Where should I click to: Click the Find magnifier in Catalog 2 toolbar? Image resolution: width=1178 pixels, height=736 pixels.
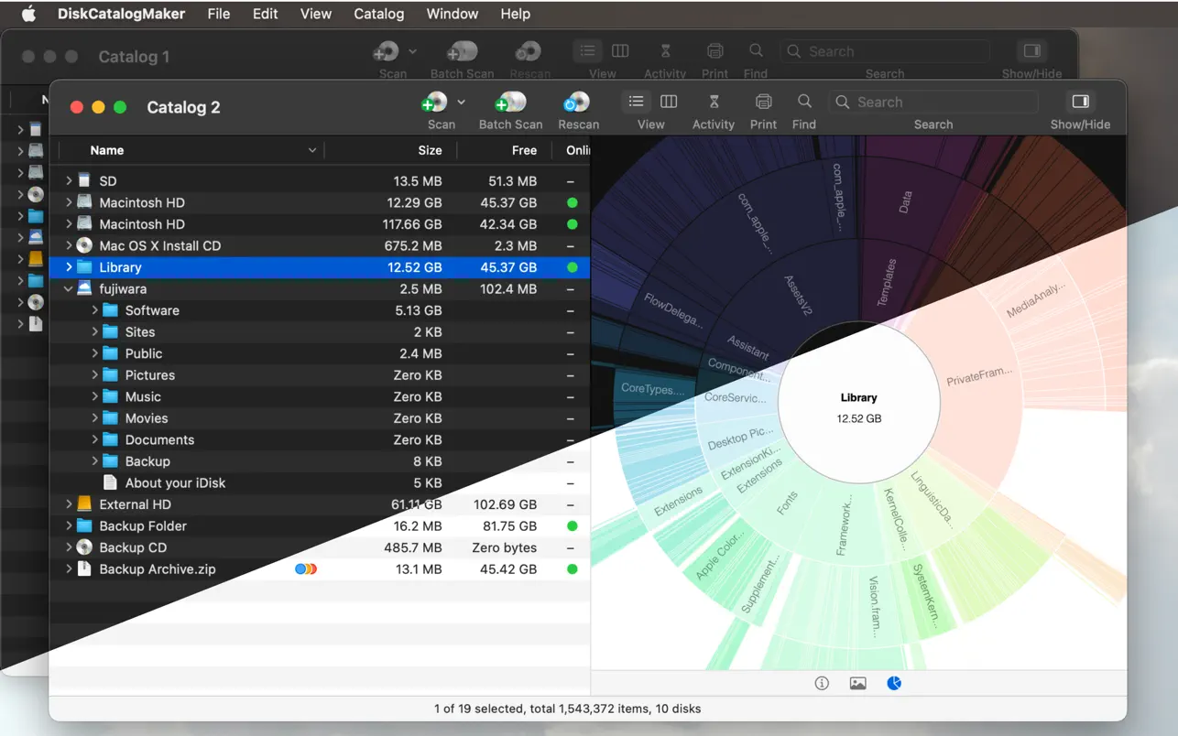pos(804,102)
